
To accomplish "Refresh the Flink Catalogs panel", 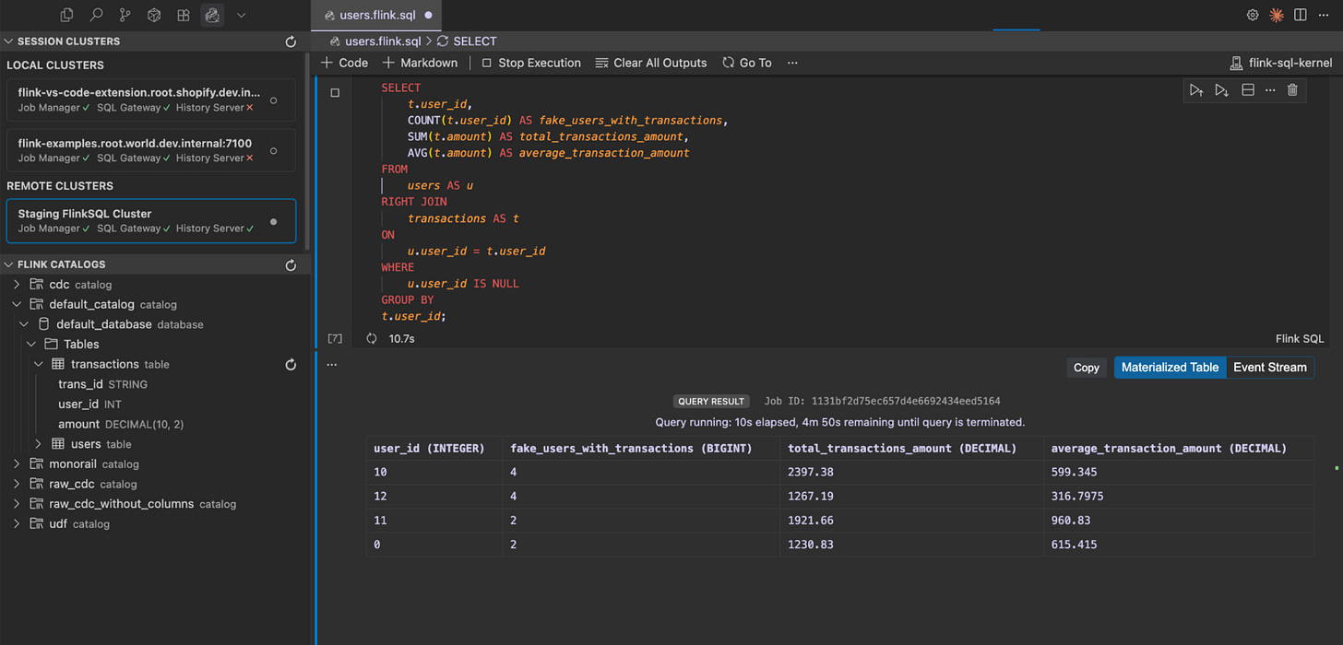I will point(291,265).
